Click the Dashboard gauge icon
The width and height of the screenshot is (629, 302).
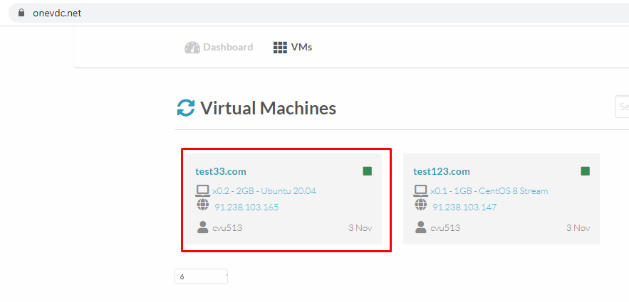click(192, 48)
